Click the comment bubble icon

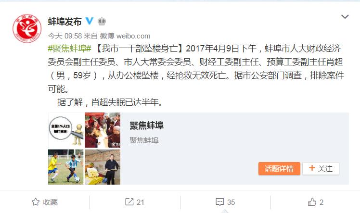click(x=220, y=202)
